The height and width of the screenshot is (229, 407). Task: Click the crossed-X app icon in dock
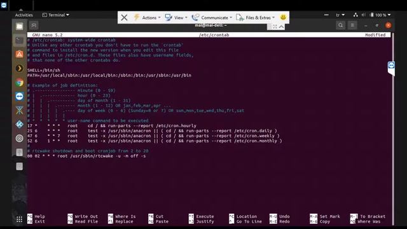pos(20,110)
